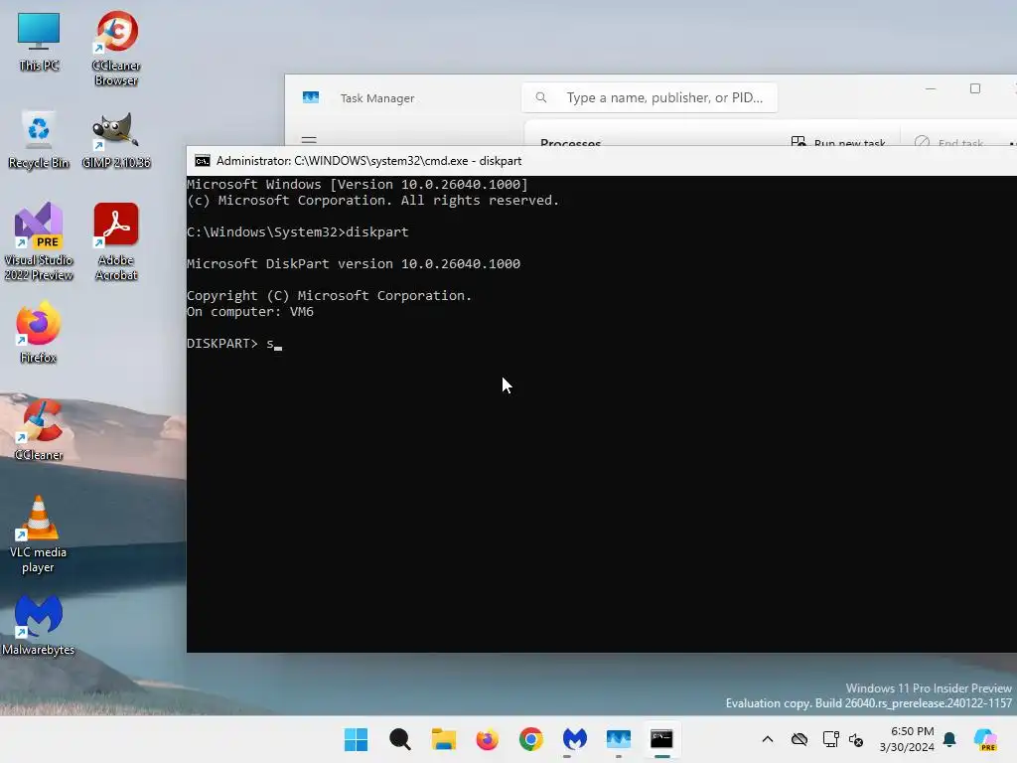Click the cloud sync tray icon

[x=799, y=739]
